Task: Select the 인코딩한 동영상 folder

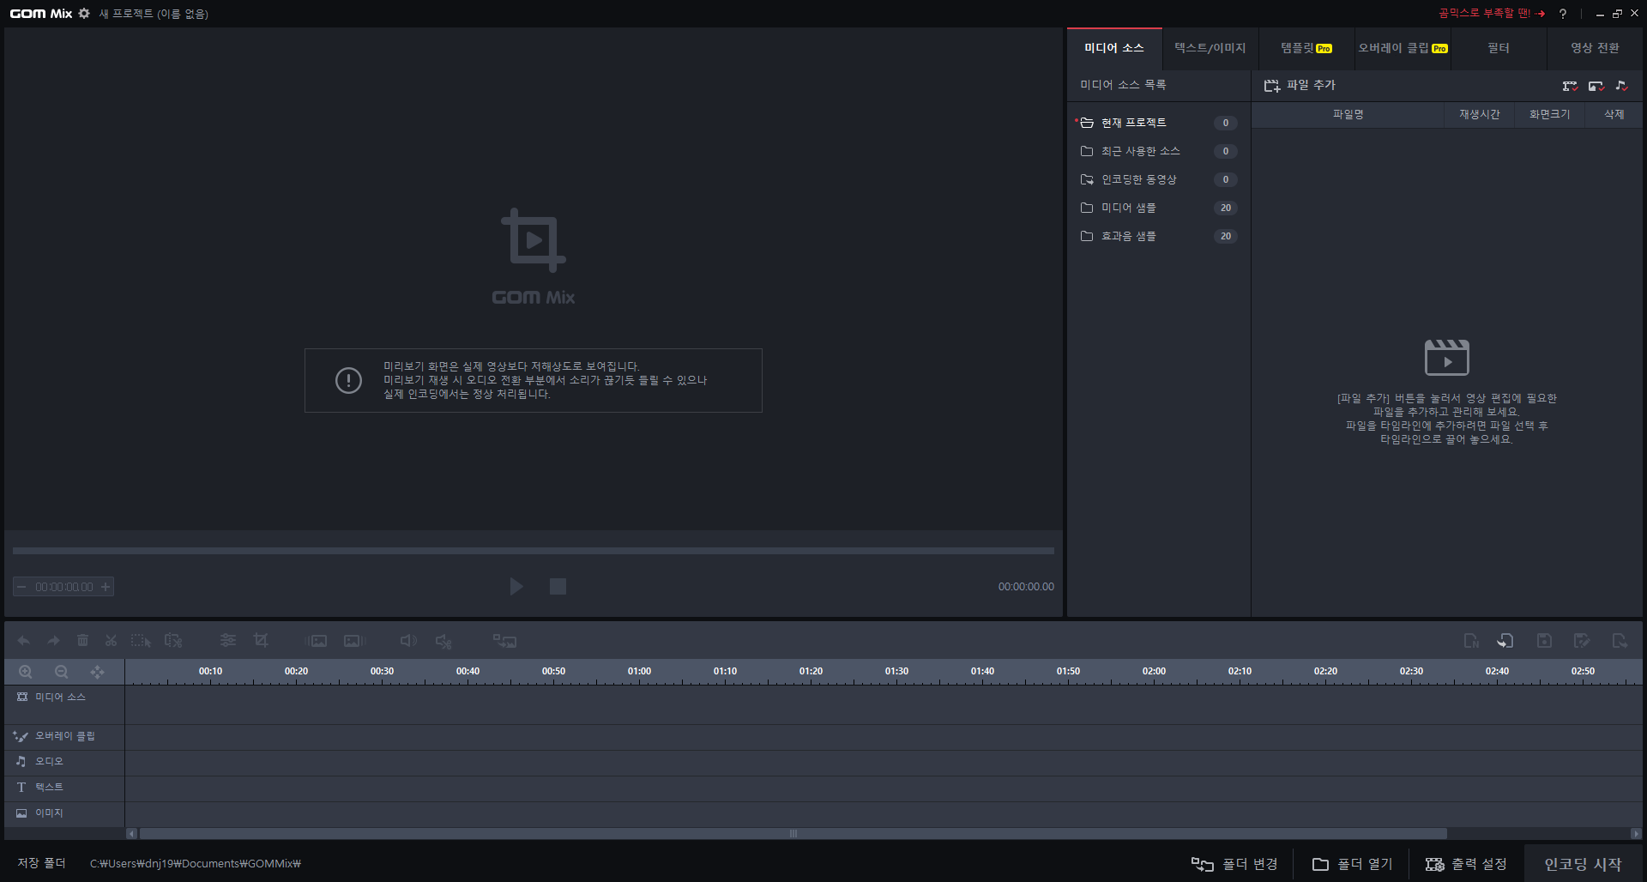Action: pyautogui.click(x=1157, y=179)
